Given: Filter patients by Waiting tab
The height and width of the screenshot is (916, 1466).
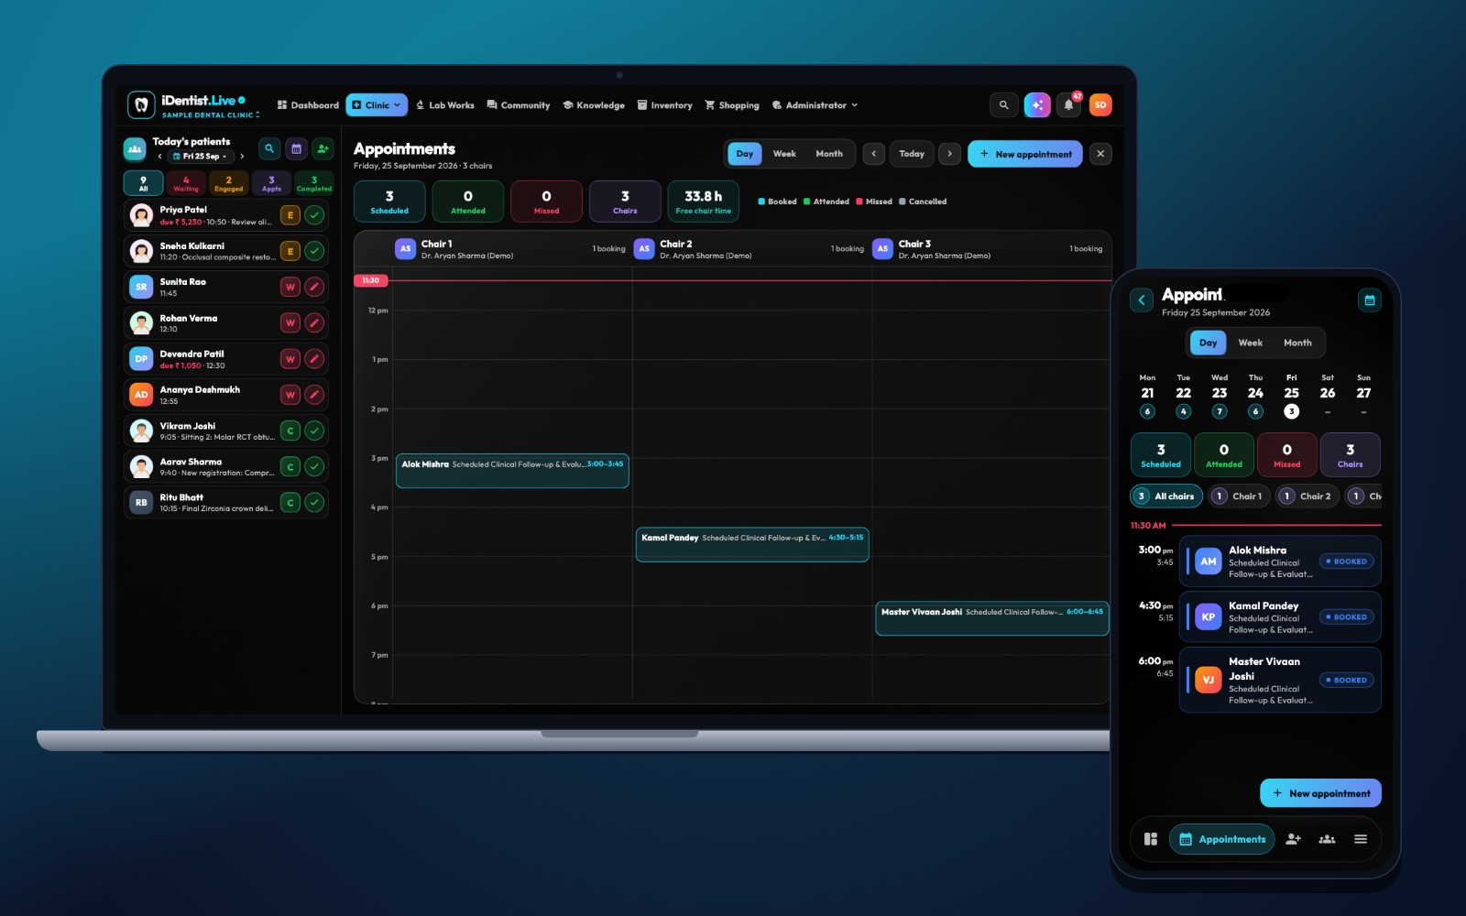Looking at the screenshot, I should [186, 183].
